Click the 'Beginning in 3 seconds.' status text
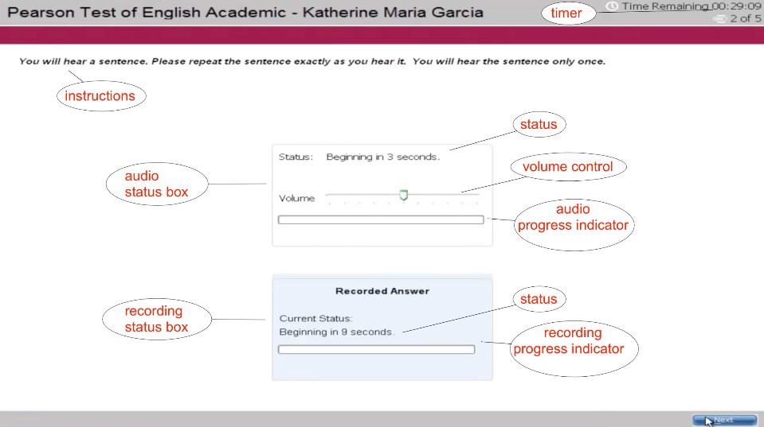Image resolution: width=764 pixels, height=427 pixels. pos(383,157)
